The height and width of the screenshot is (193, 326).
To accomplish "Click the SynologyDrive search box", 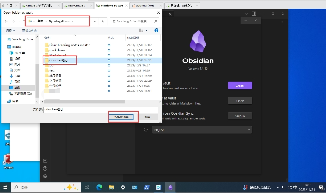I will tap(135, 21).
